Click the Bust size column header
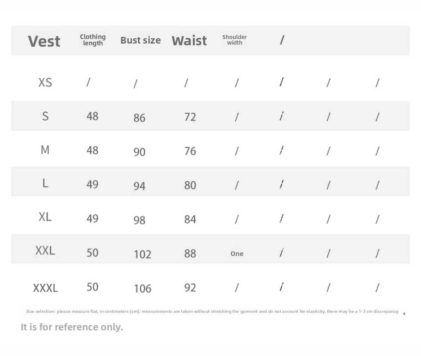This screenshot has width=421, height=356. (140, 40)
